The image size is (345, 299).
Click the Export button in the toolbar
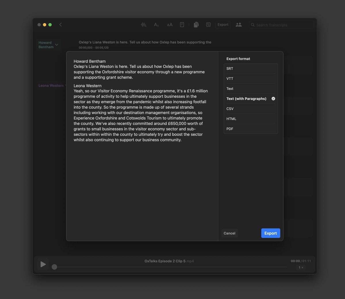pos(223,25)
